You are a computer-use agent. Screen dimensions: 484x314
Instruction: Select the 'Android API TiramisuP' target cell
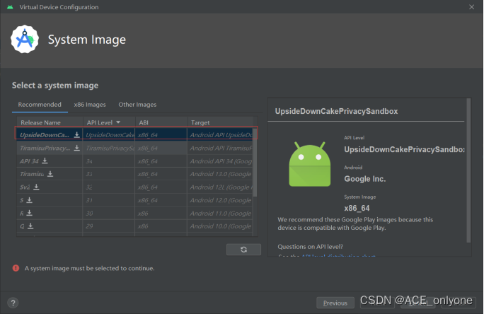point(220,148)
